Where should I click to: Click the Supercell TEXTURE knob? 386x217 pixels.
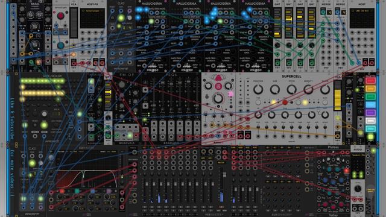325,90
